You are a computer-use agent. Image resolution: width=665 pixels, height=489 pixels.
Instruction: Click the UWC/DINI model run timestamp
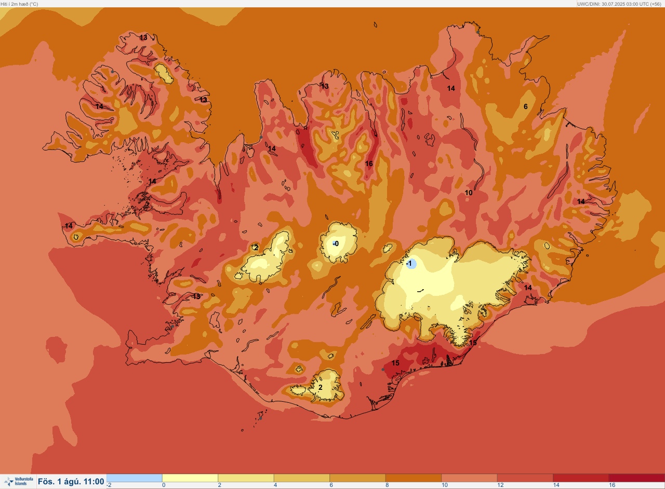[619, 4]
